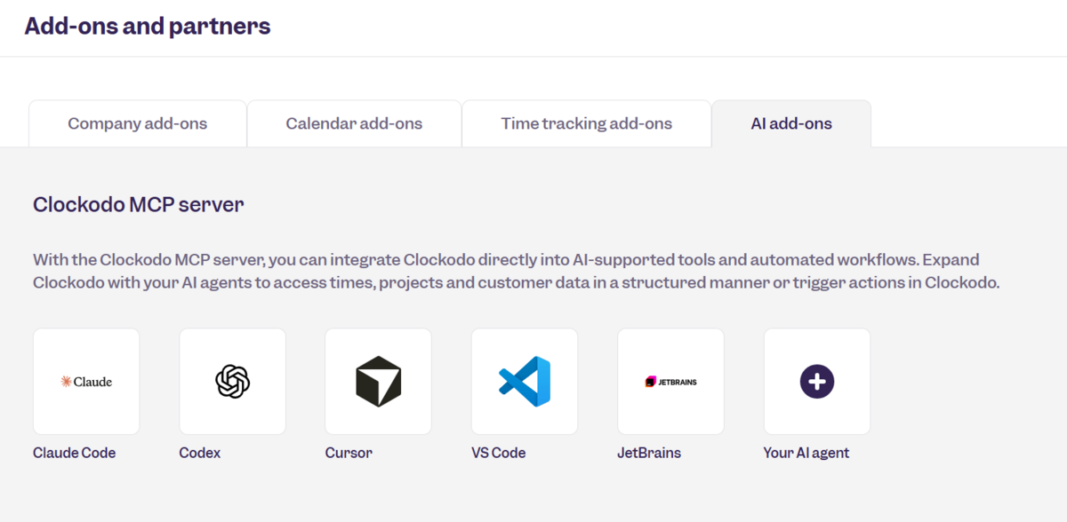Click the JetBrains label link
Screen dimensions: 1067x522
tap(649, 453)
